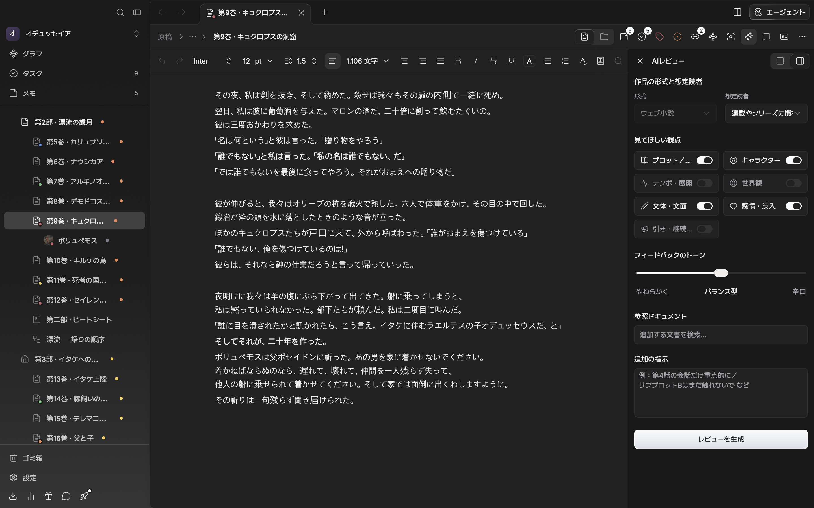Enable 引き・継続 viewpoint switch
Screen dimensions: 814x508
point(704,229)
